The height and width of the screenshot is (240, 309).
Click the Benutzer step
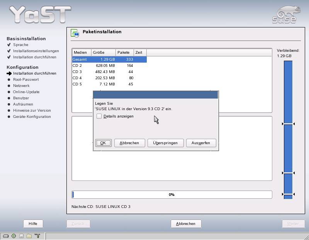coord(21,98)
